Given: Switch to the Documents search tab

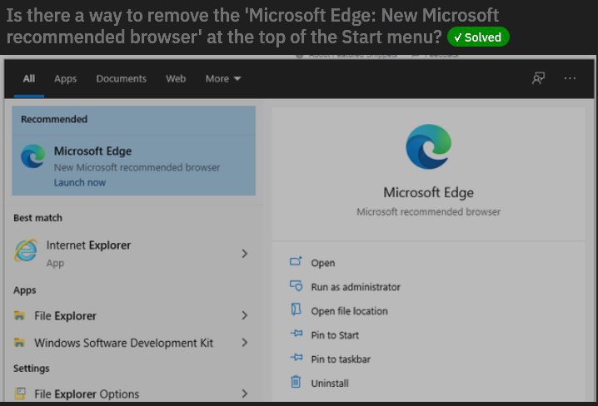Looking at the screenshot, I should 122,79.
